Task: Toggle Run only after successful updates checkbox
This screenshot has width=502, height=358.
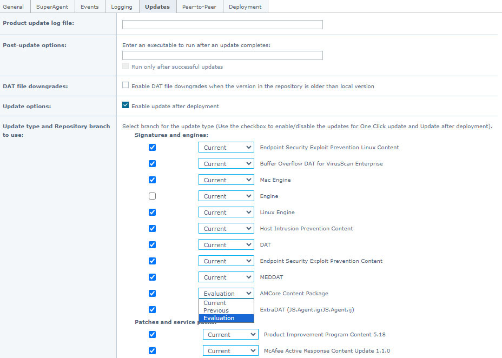Action: 125,66
